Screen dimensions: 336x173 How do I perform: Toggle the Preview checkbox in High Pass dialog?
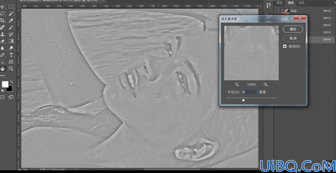coord(285,47)
